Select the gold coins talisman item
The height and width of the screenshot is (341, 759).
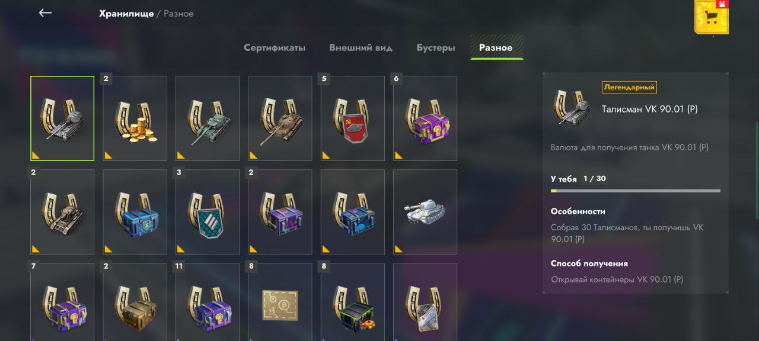[135, 118]
